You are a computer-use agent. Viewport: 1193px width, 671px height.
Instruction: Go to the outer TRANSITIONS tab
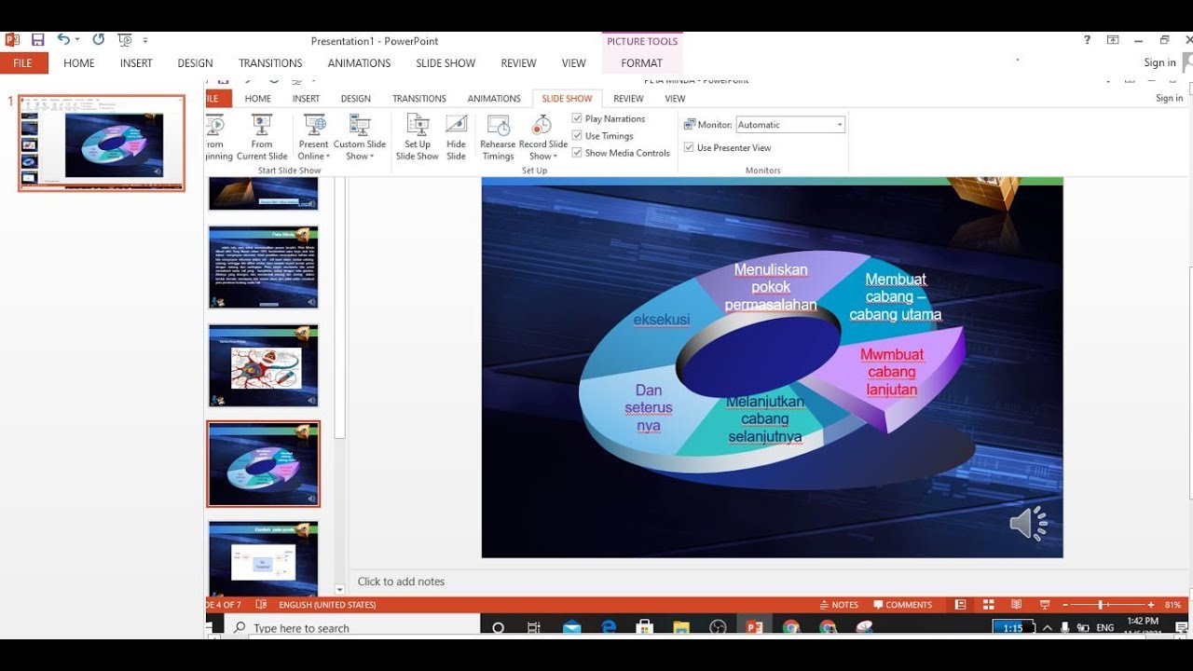coord(270,63)
